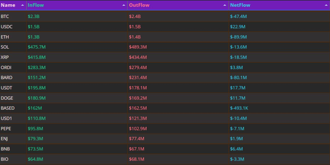Click the USDC name cell
Image resolution: width=330 pixels, height=165 pixels.
point(7,27)
